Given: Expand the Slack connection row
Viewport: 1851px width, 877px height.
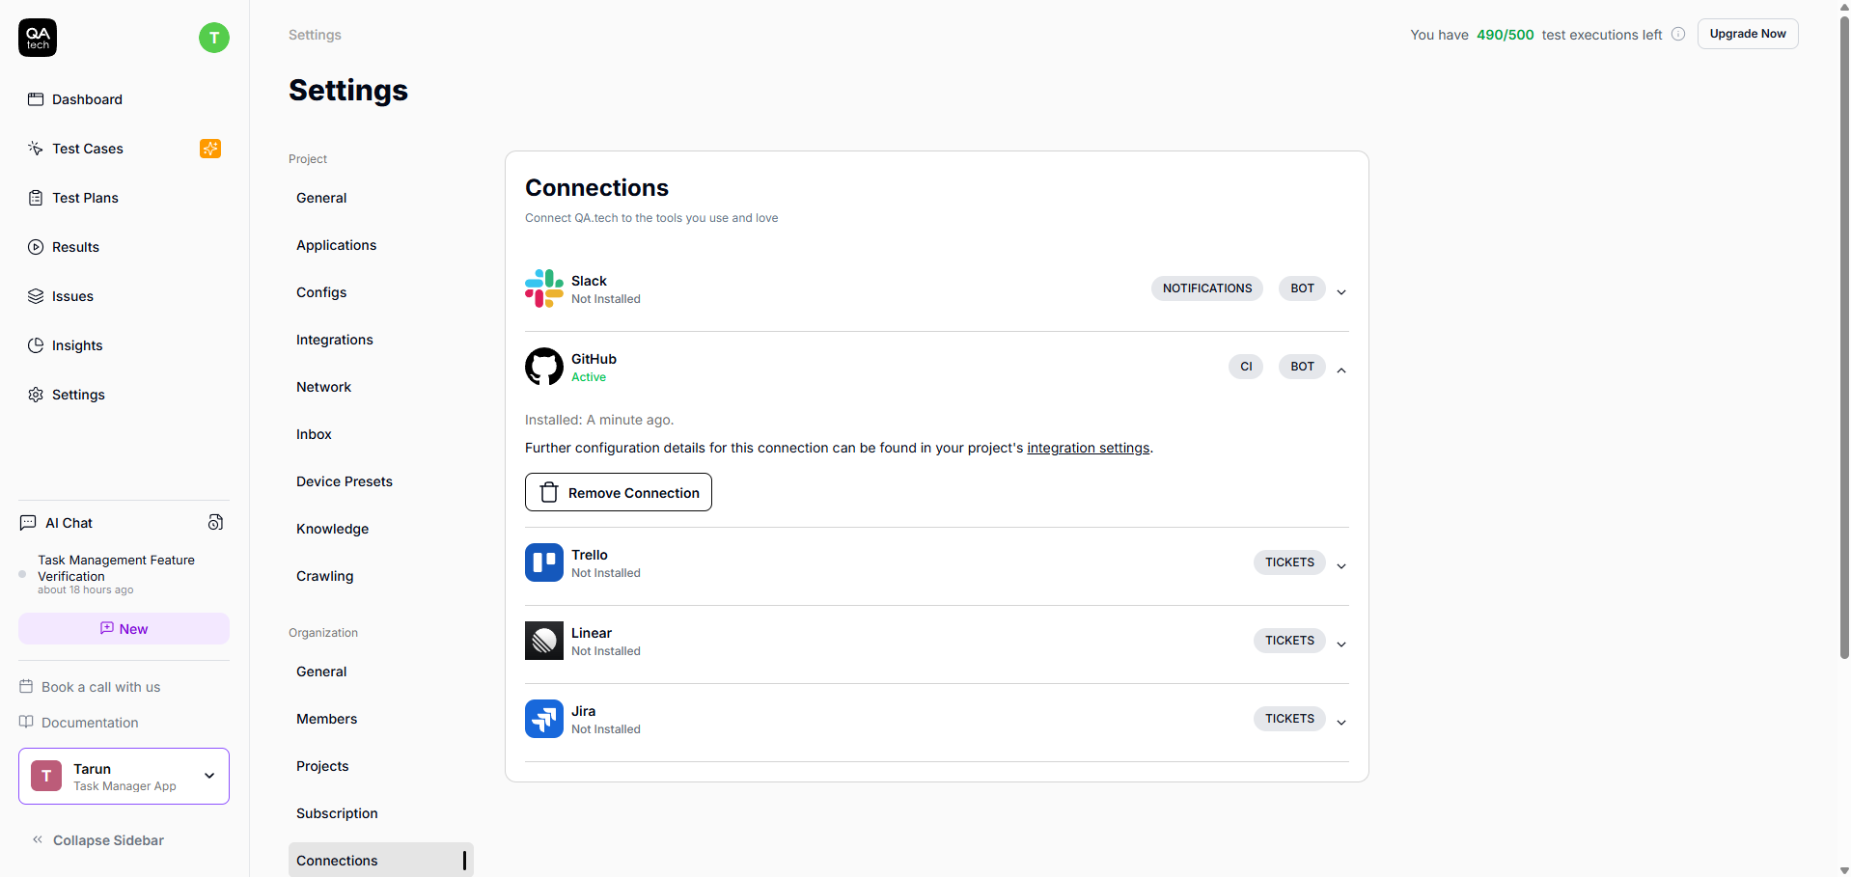Looking at the screenshot, I should [x=1341, y=291].
